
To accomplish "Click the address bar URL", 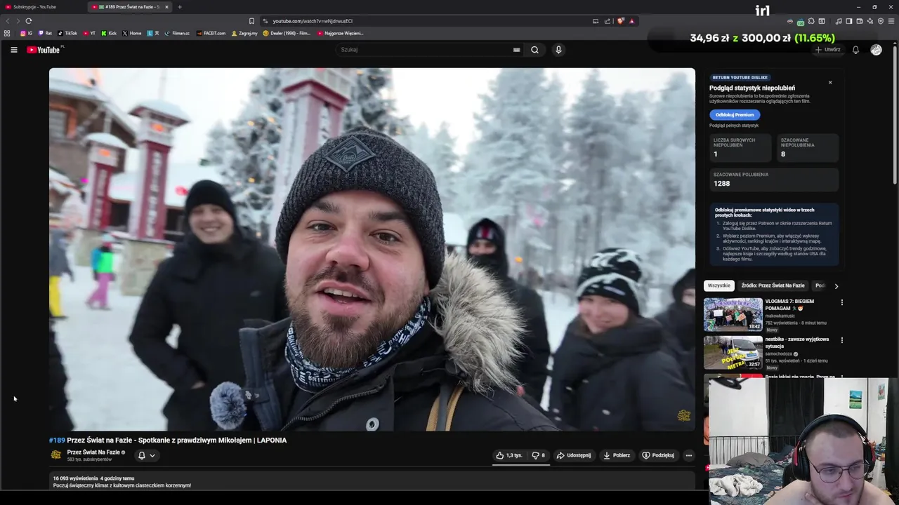I will coord(313,21).
